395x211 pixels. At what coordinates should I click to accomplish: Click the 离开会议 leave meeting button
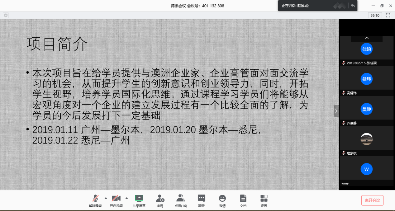(x=372, y=200)
